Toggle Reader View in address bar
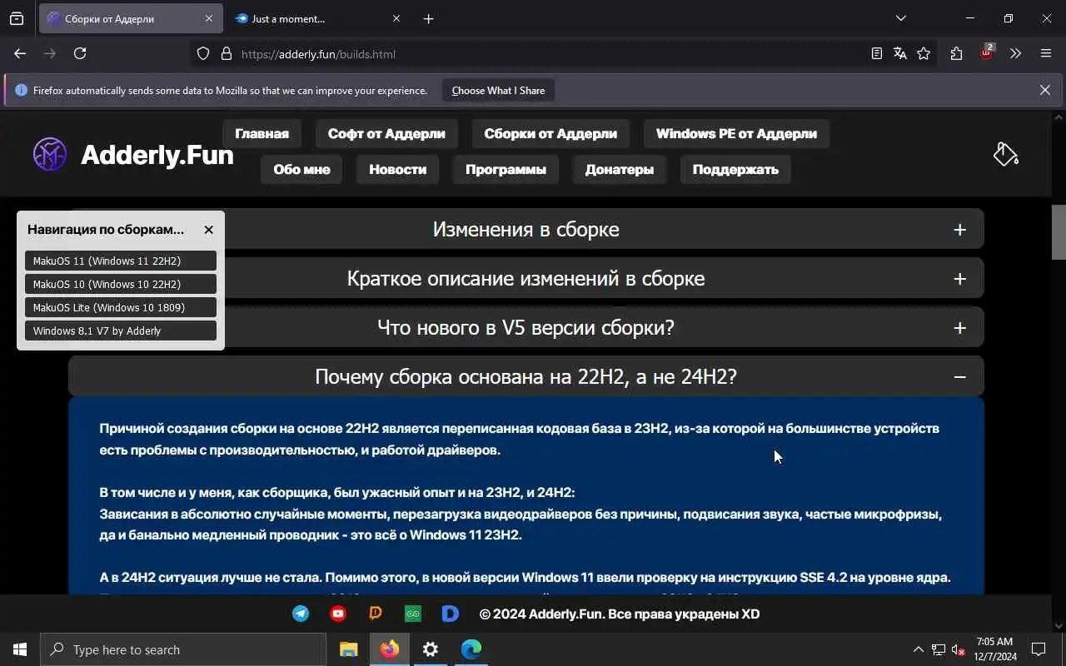Viewport: 1066px width, 666px height. pyautogui.click(x=876, y=53)
